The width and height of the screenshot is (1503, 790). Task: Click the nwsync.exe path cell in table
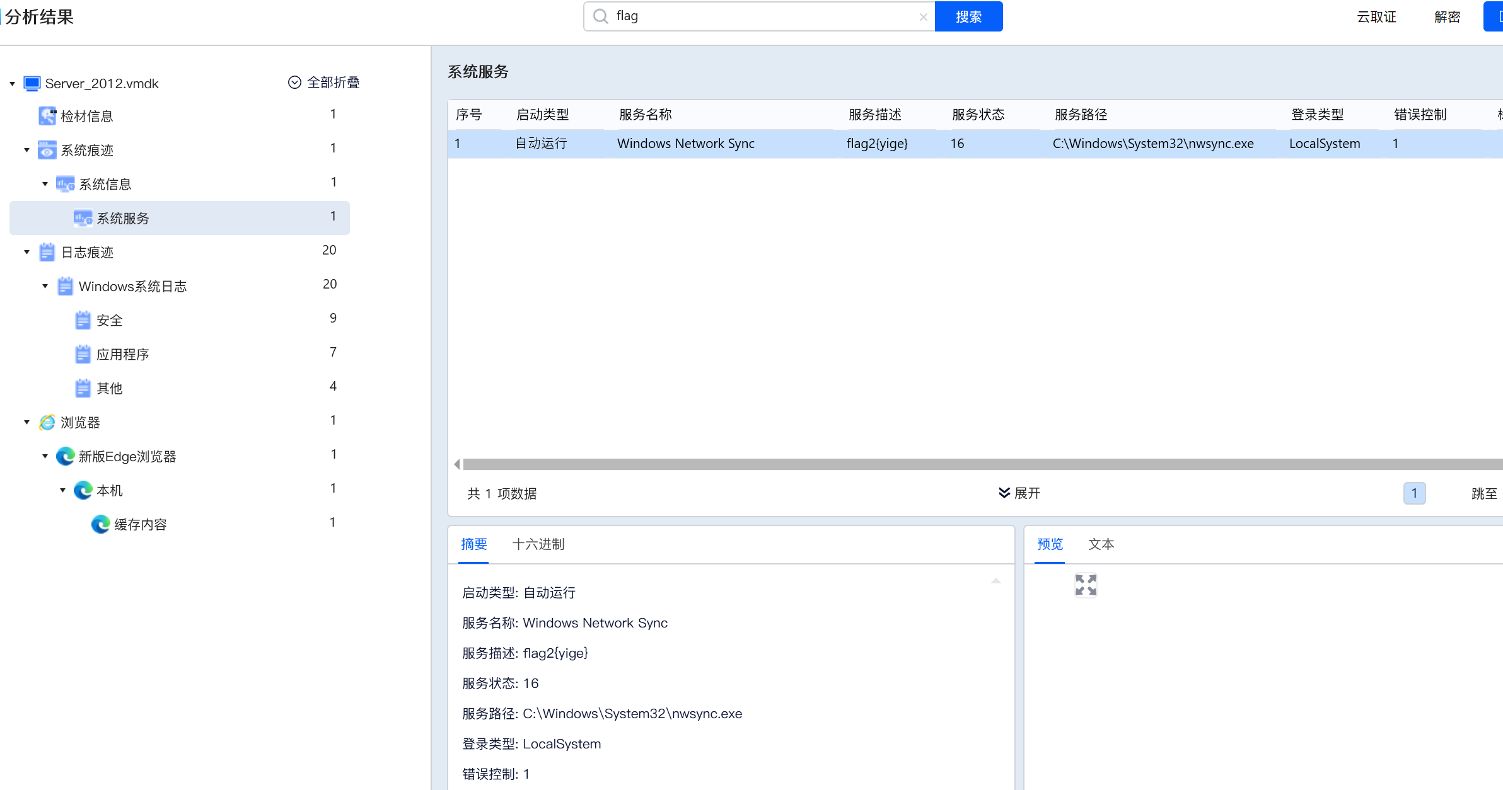coord(1153,144)
